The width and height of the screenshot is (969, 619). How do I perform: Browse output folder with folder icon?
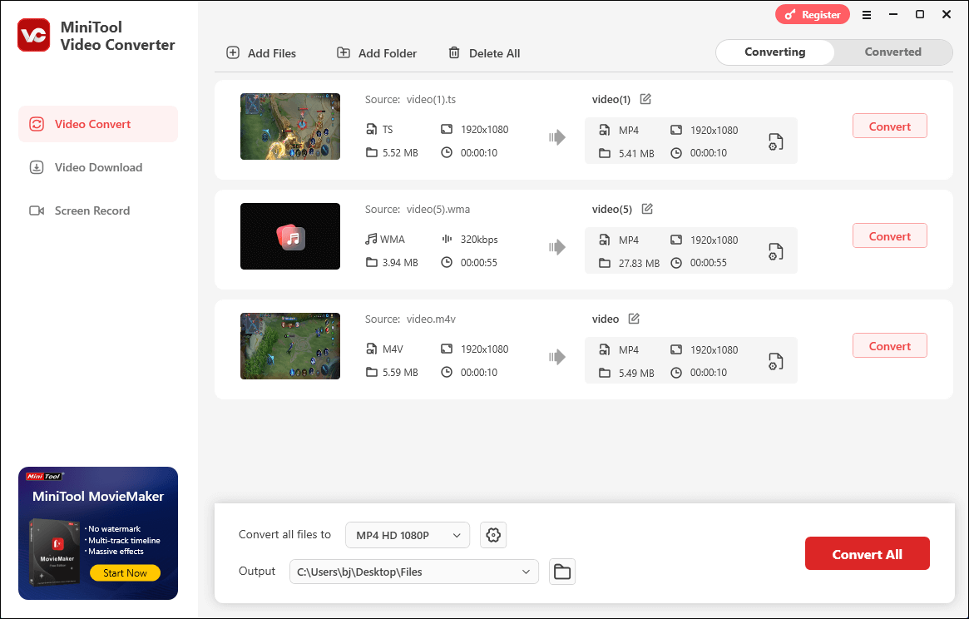[561, 572]
